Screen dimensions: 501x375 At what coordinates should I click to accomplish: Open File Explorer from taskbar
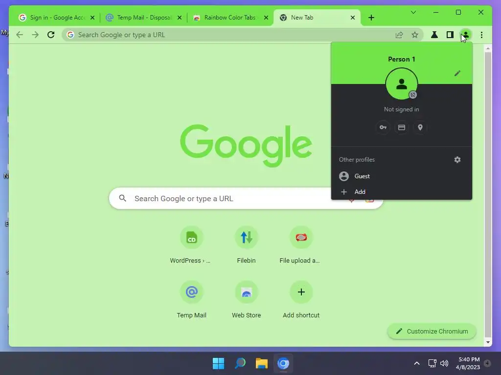(261, 363)
